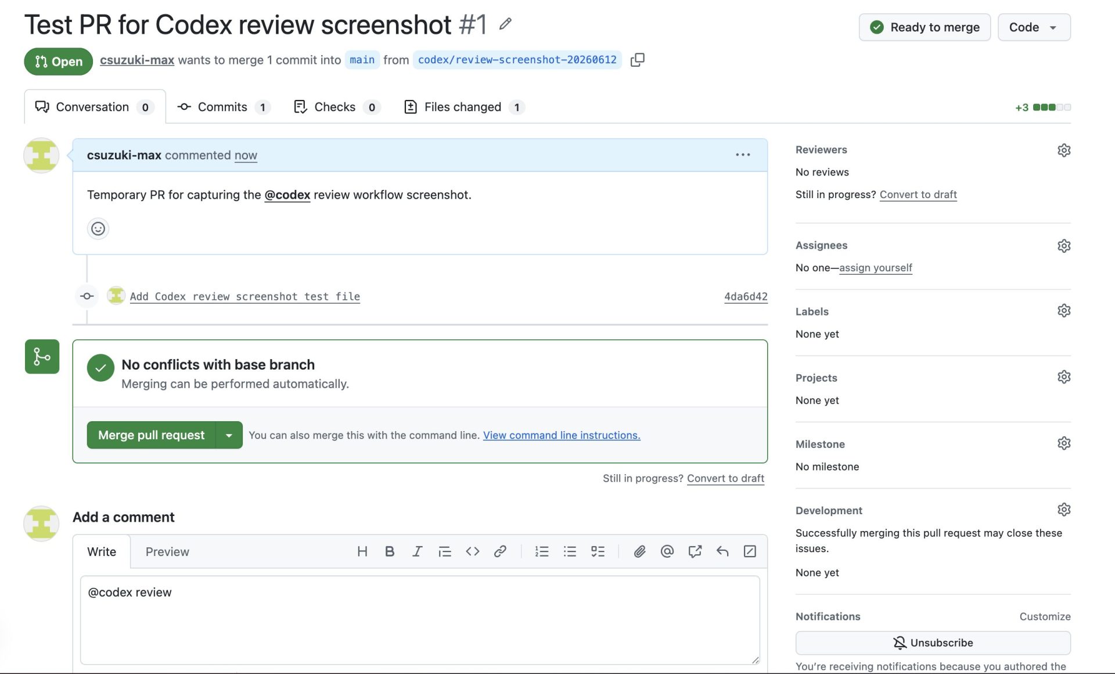Add an emoji reaction to the comment
Viewport: 1115px width, 674px height.
click(x=98, y=228)
